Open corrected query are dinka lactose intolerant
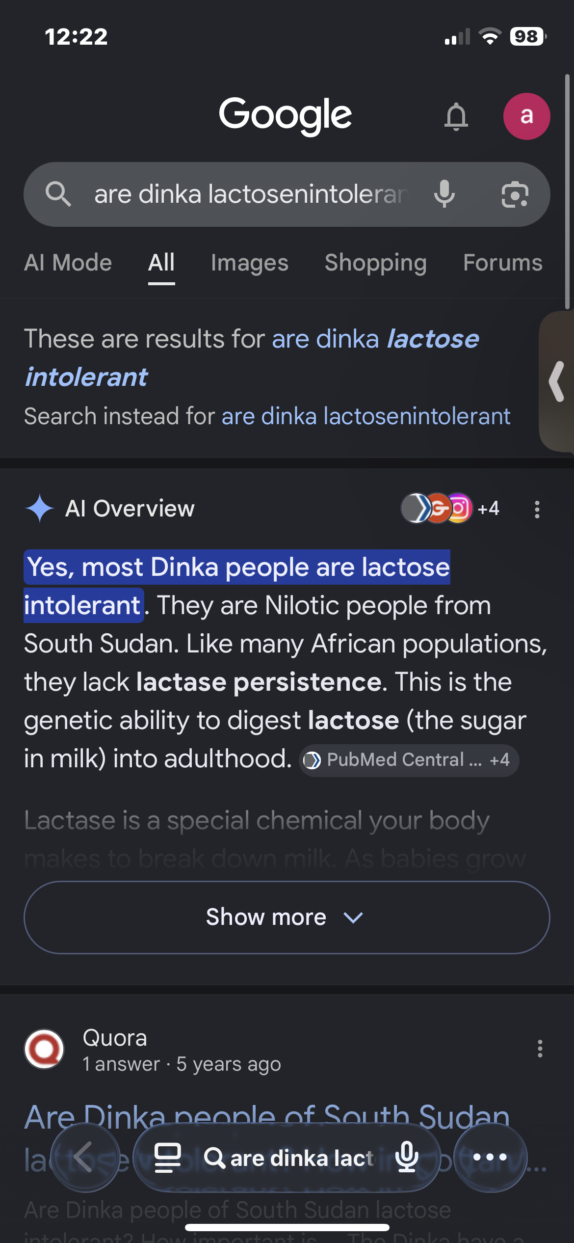 pos(252,358)
